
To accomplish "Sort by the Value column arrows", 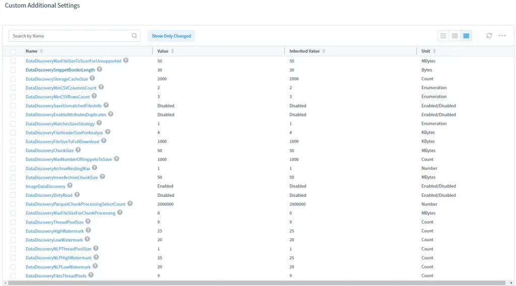I will (172, 51).
